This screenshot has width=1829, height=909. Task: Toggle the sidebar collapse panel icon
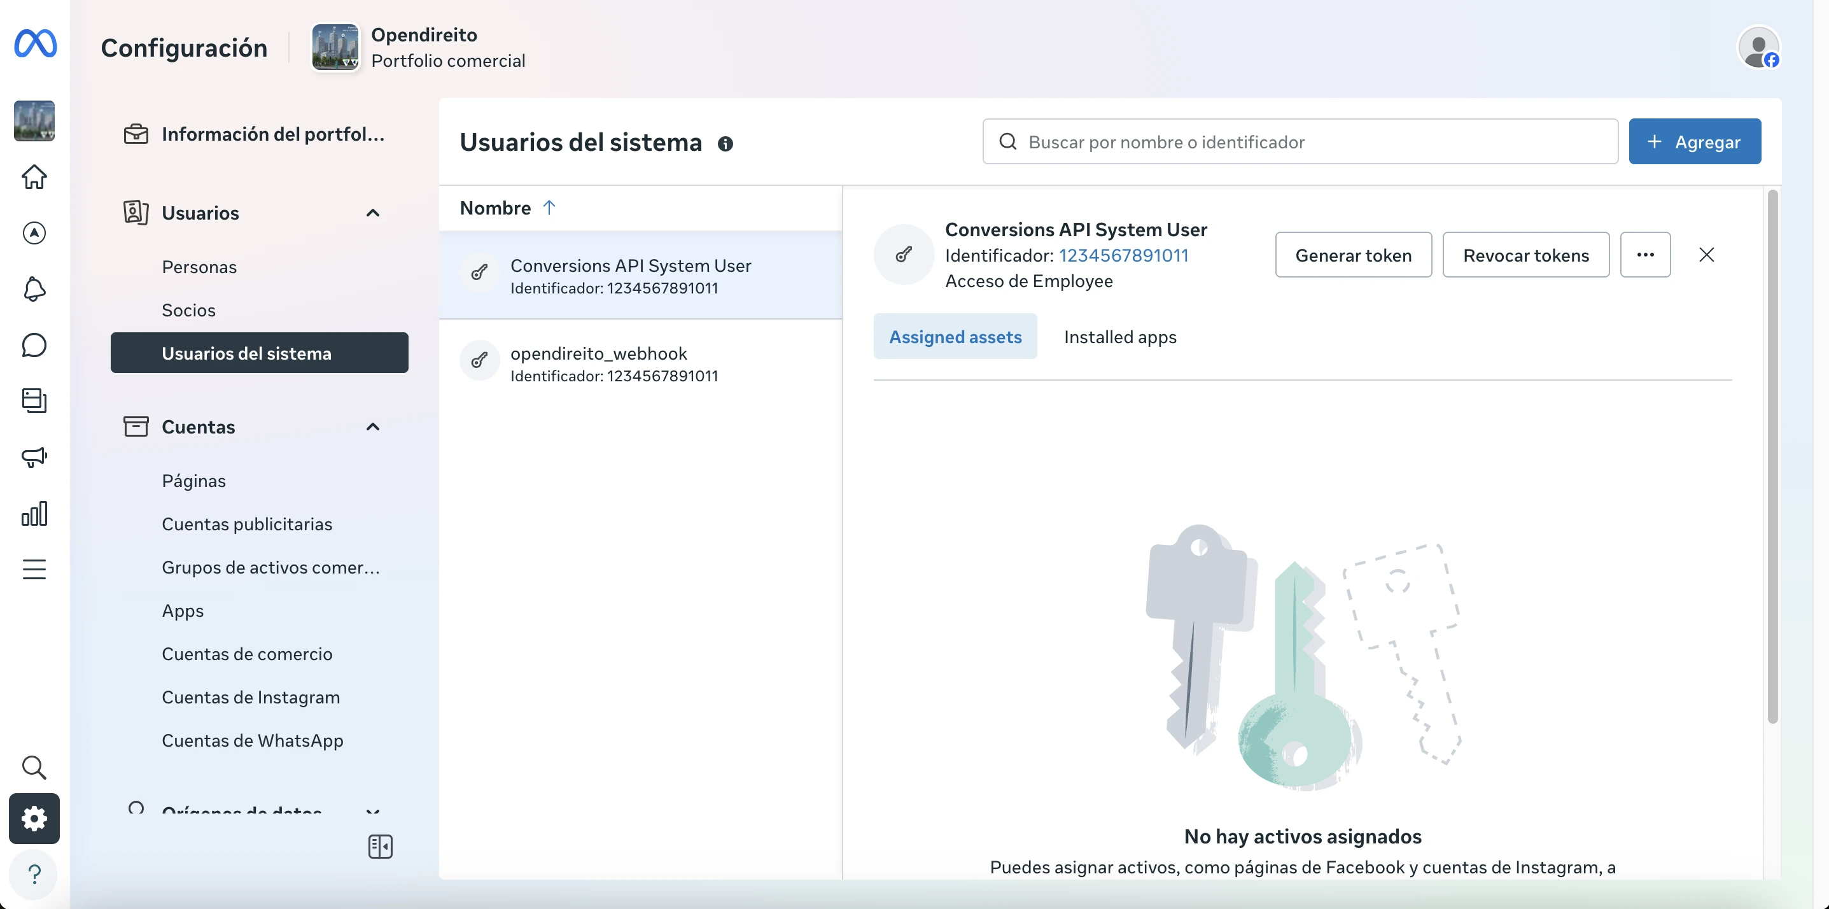click(x=381, y=847)
